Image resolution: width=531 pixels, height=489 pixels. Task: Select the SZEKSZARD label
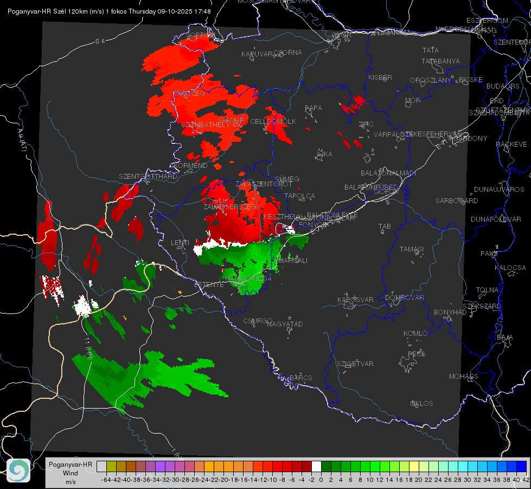482,306
